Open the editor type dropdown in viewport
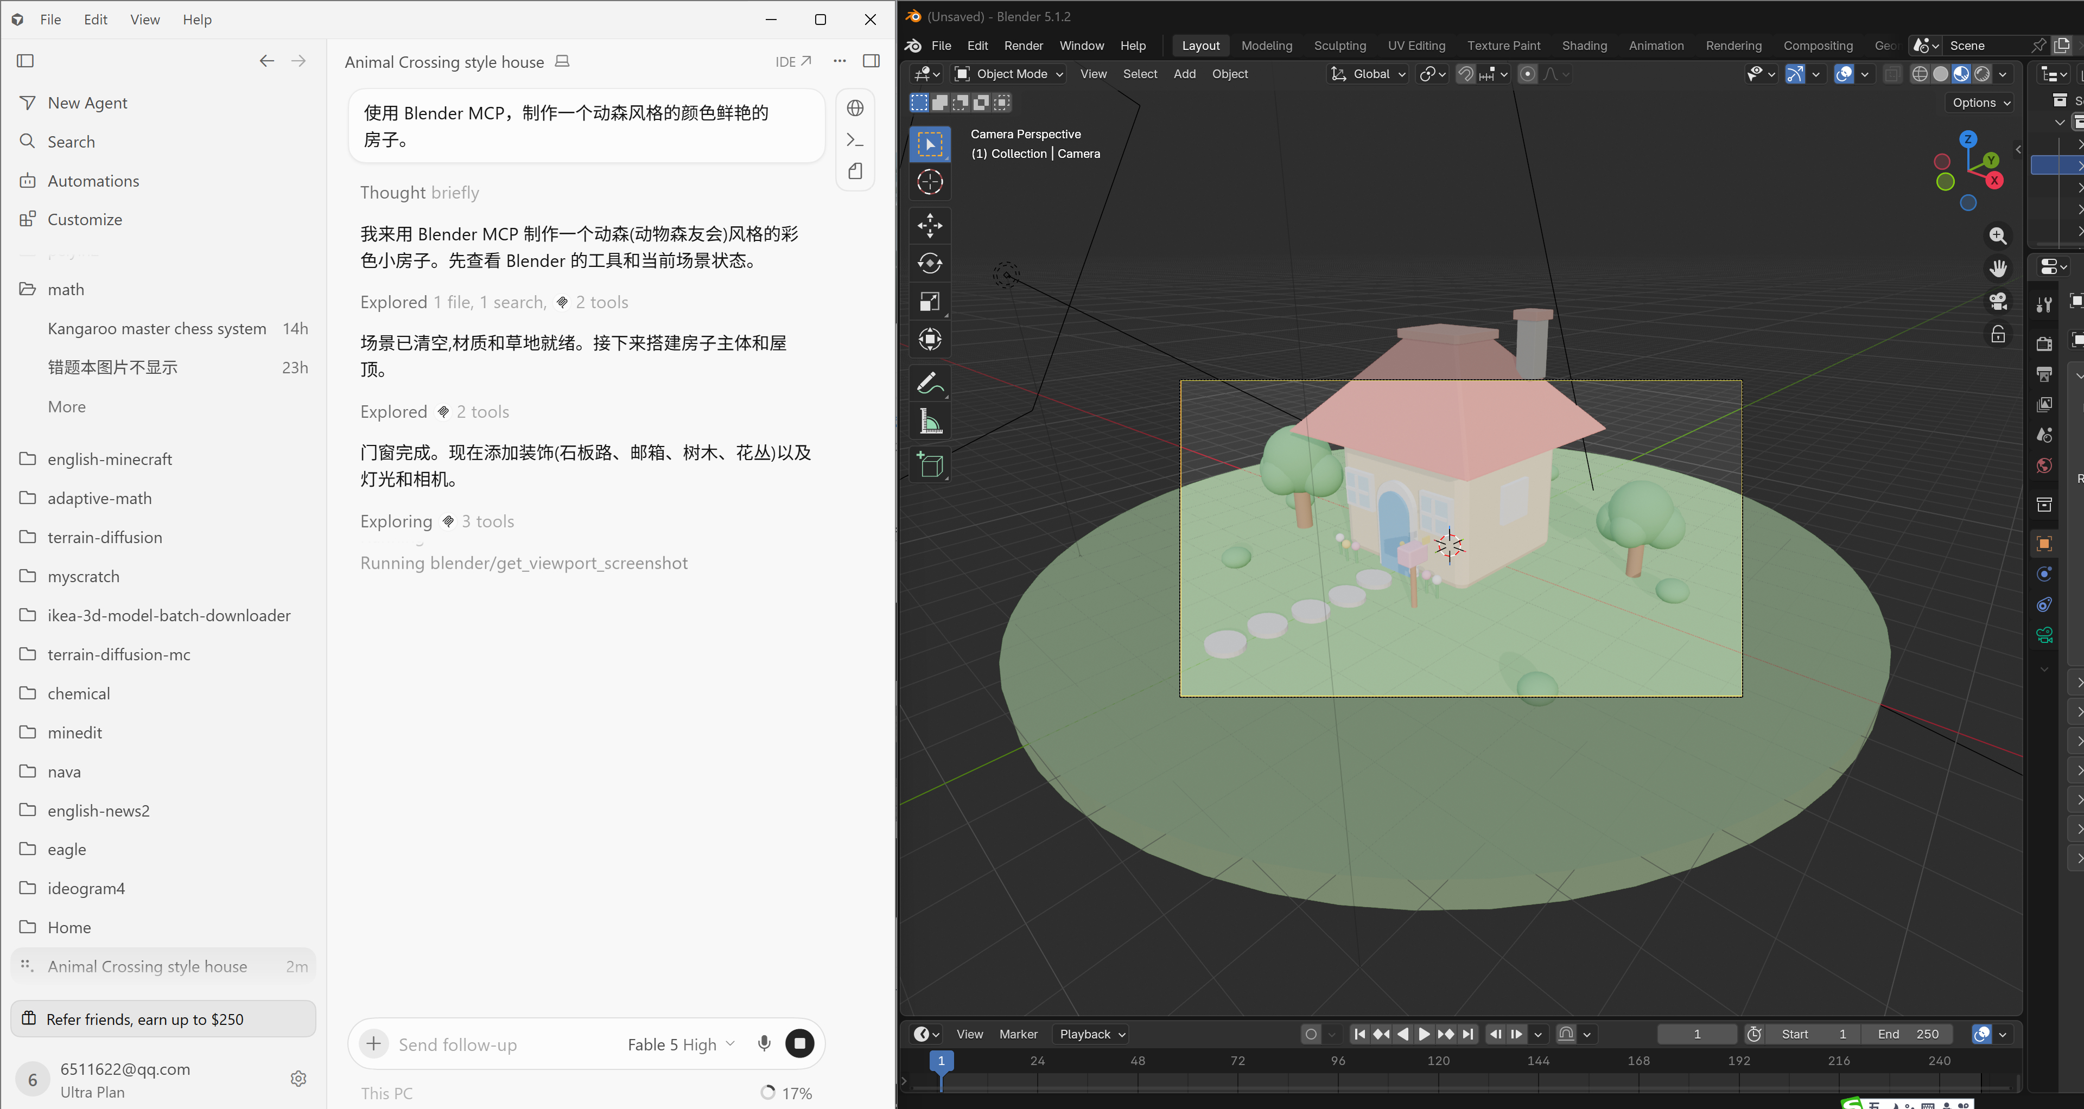 (926, 74)
